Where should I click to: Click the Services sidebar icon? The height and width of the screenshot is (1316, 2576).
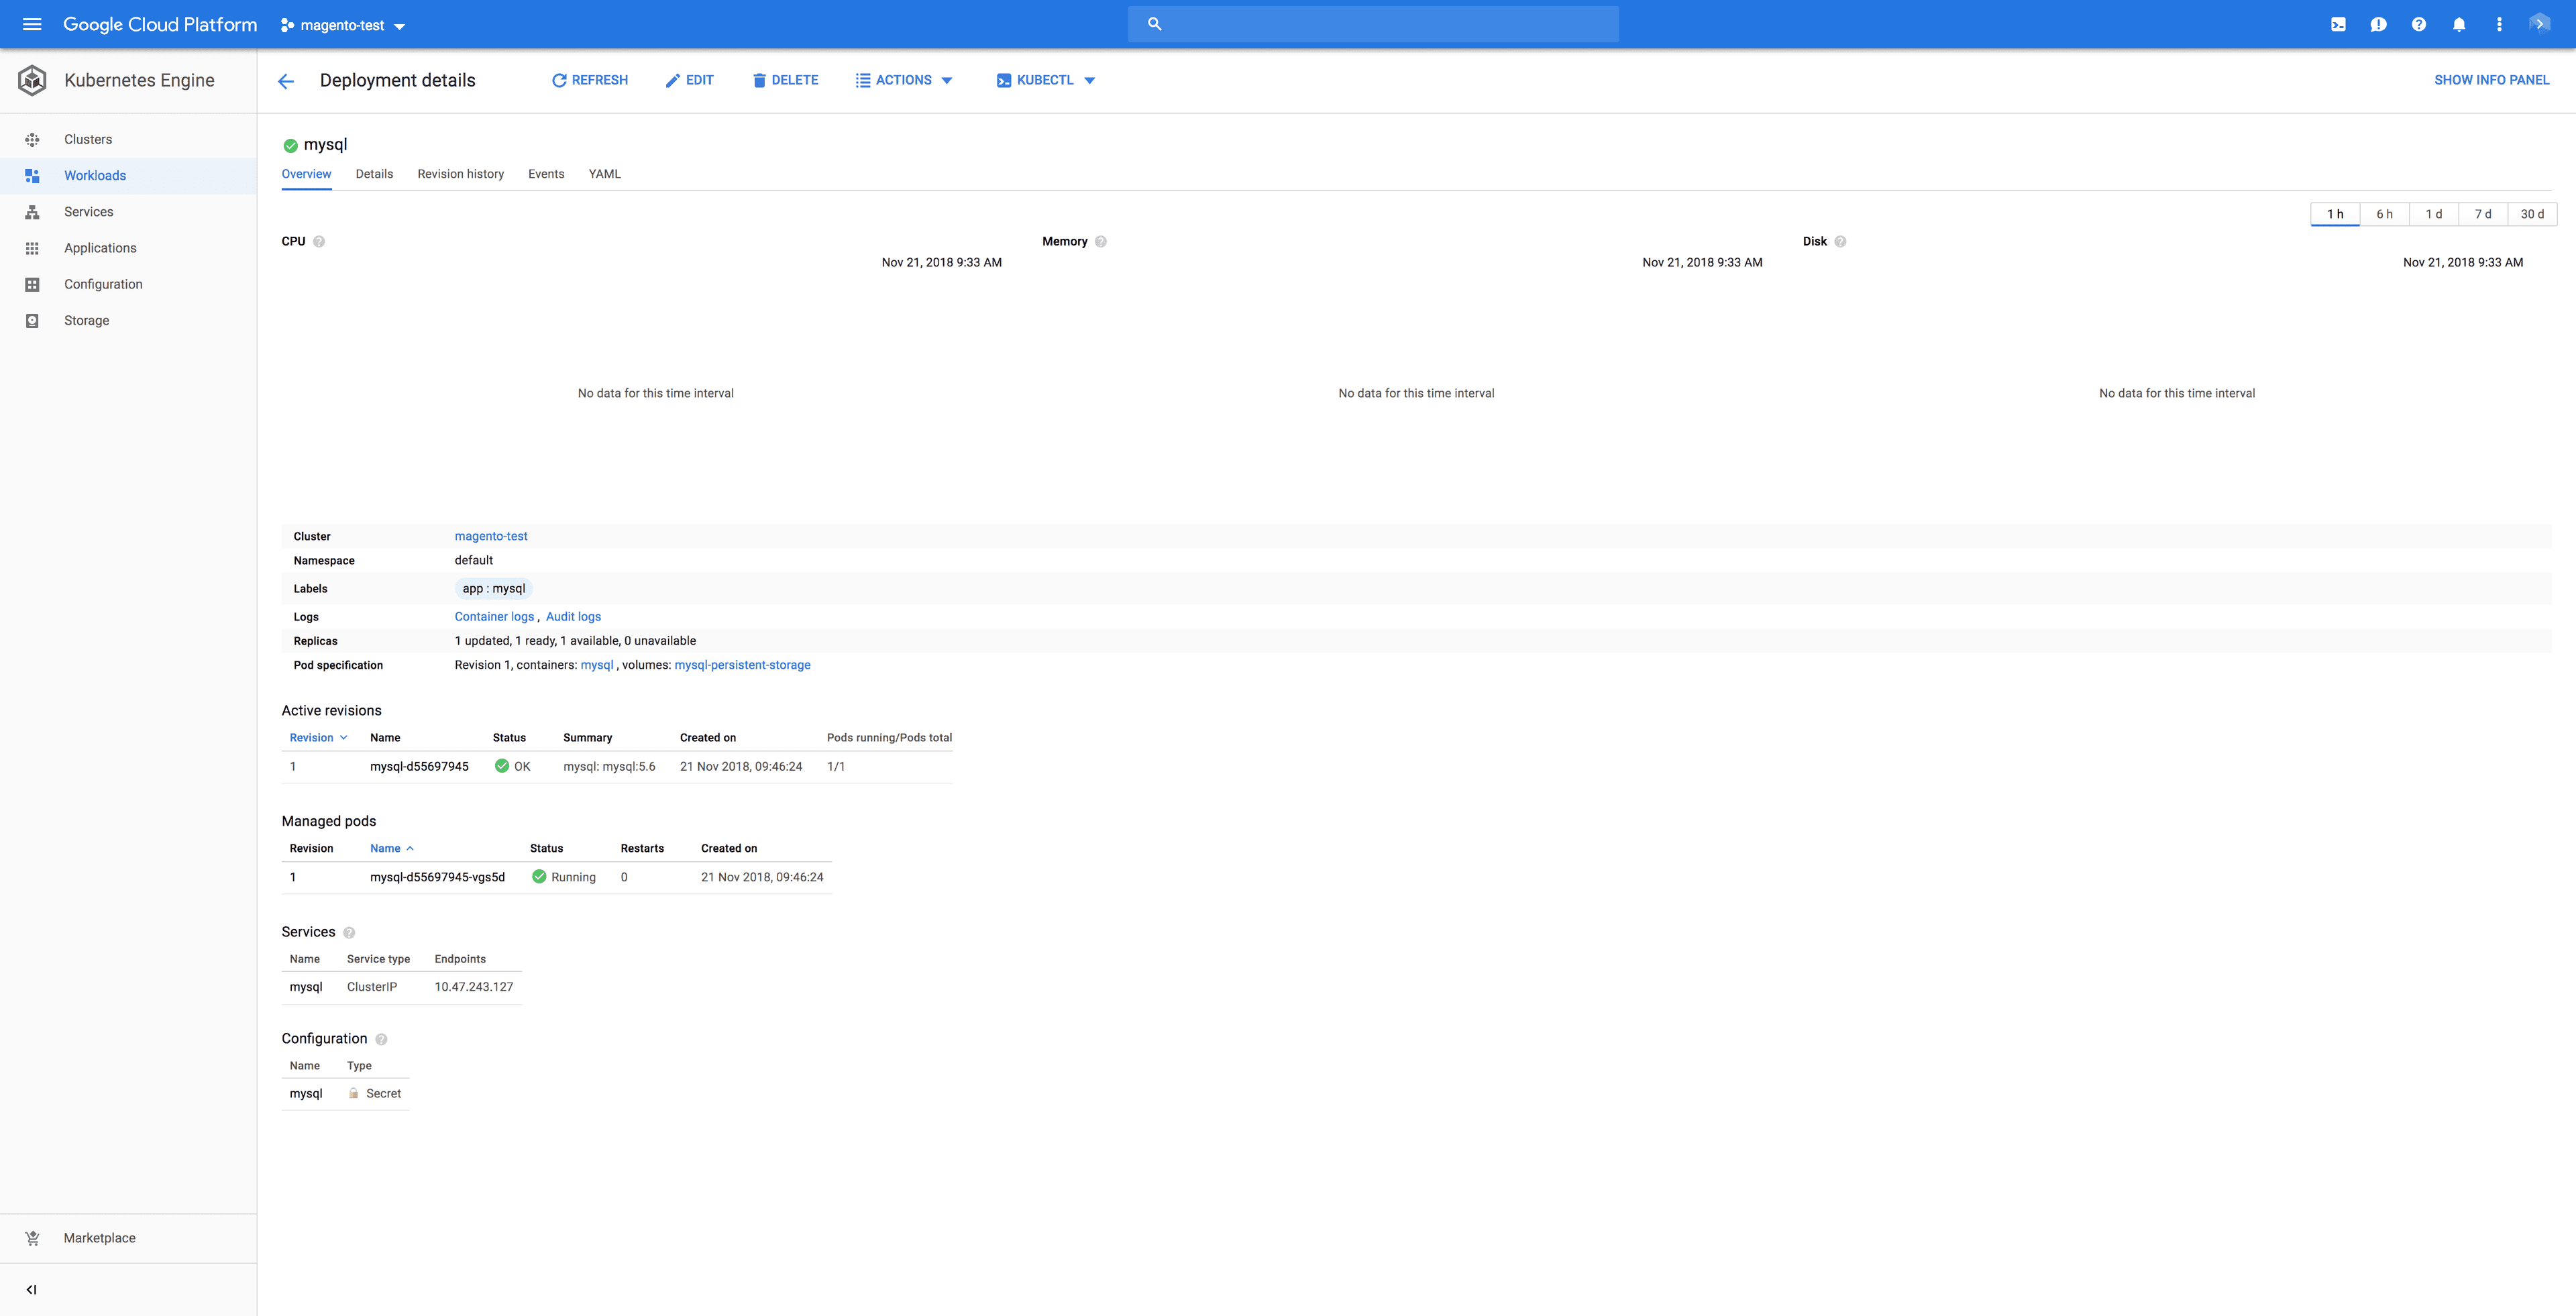pos(32,211)
